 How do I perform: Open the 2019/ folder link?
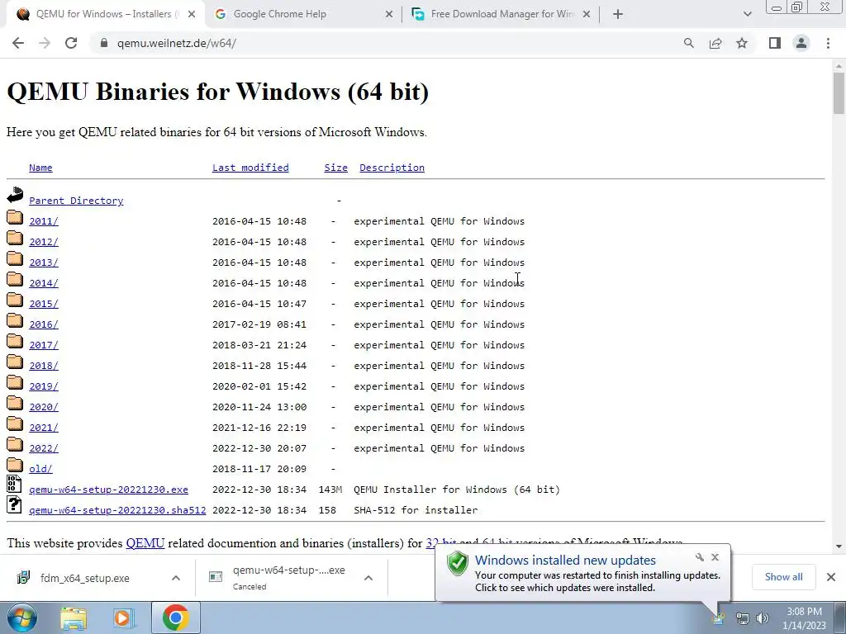tap(44, 386)
